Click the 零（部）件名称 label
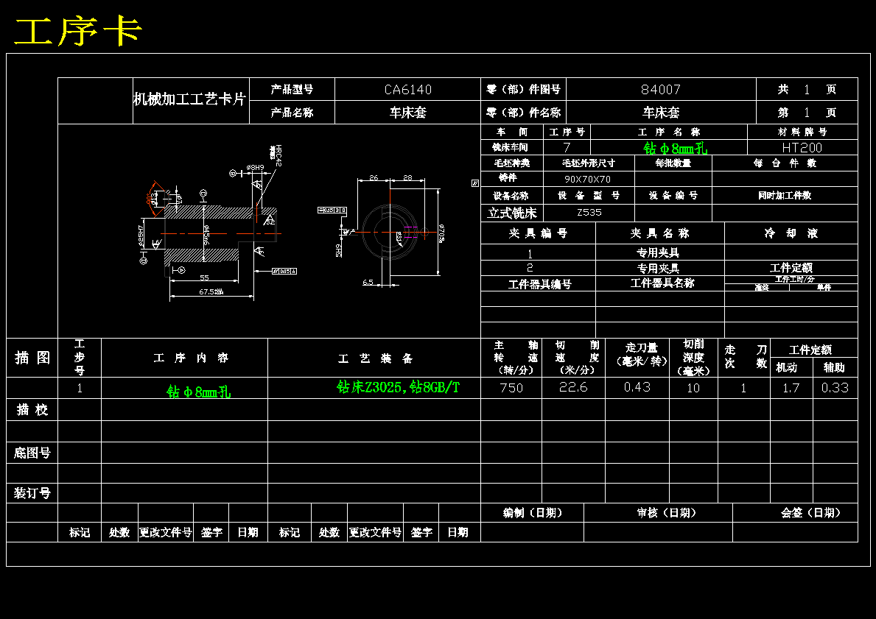The image size is (876, 619). pyautogui.click(x=524, y=112)
